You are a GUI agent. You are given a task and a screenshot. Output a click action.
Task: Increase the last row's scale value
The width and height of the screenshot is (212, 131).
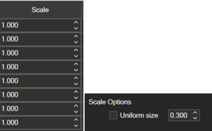pos(76,120)
